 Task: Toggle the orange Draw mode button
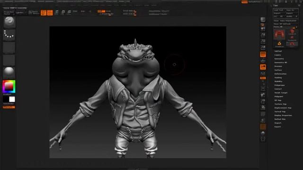click(x=50, y=13)
